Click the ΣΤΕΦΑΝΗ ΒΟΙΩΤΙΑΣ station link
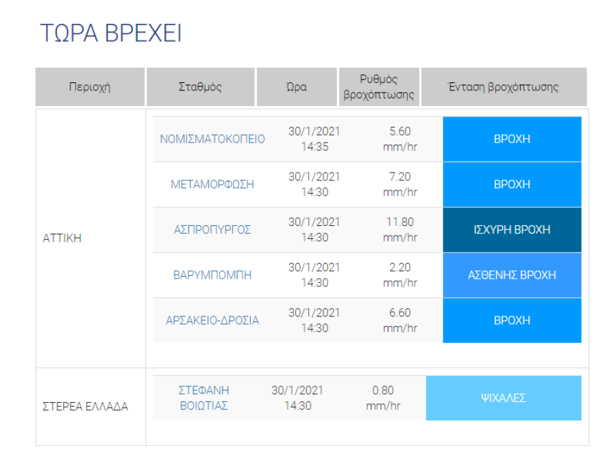 pyautogui.click(x=204, y=398)
